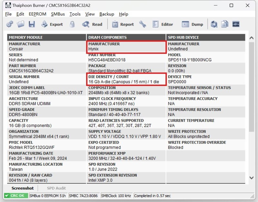Image resolution: width=258 pixels, height=202 pixels.
Task: Click the CRC OK status indicator
Action: click(16, 196)
